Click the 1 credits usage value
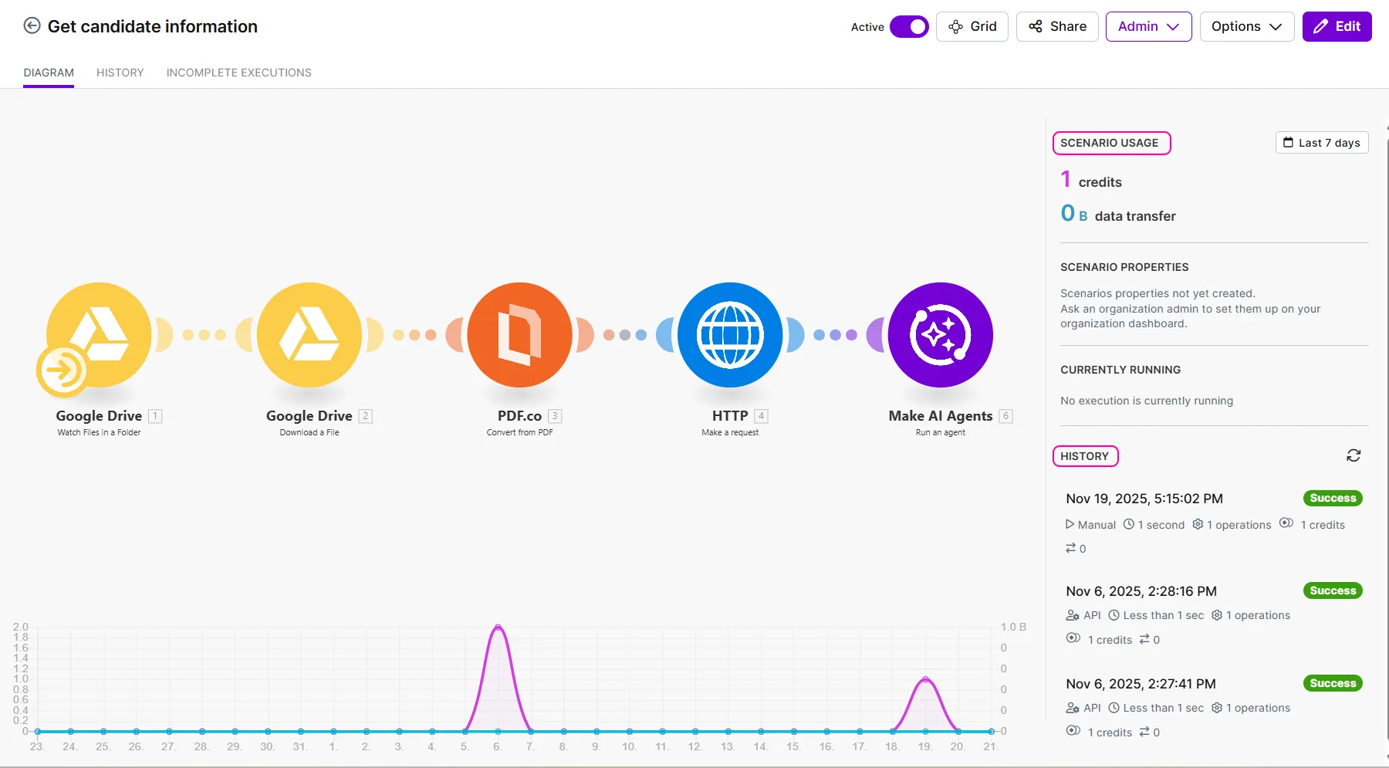Viewport: 1389px width, 768px height. coord(1091,180)
